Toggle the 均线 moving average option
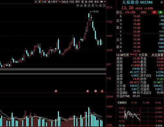Viewport: 164px width, 127px height. 72,2
